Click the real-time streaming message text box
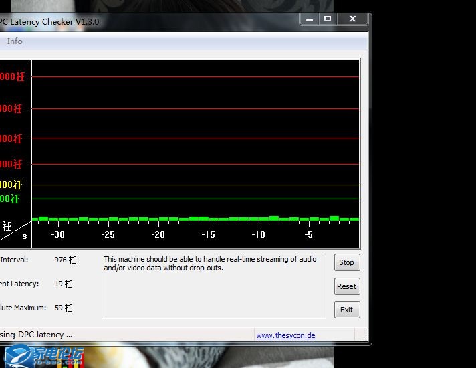 (x=213, y=286)
